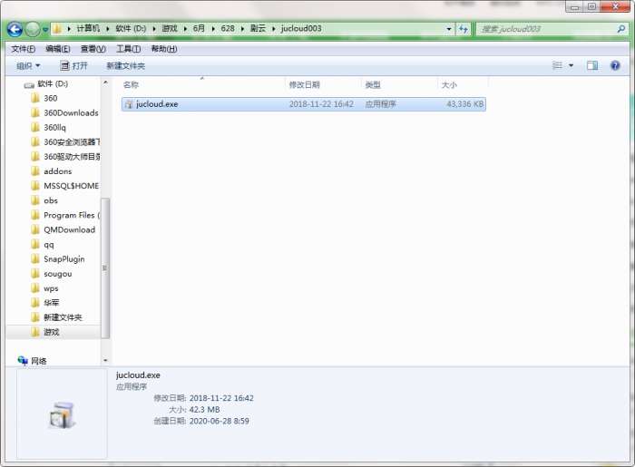Click the blue Help question-mark icon
Image resolution: width=635 pixels, height=467 pixels.
pos(615,65)
